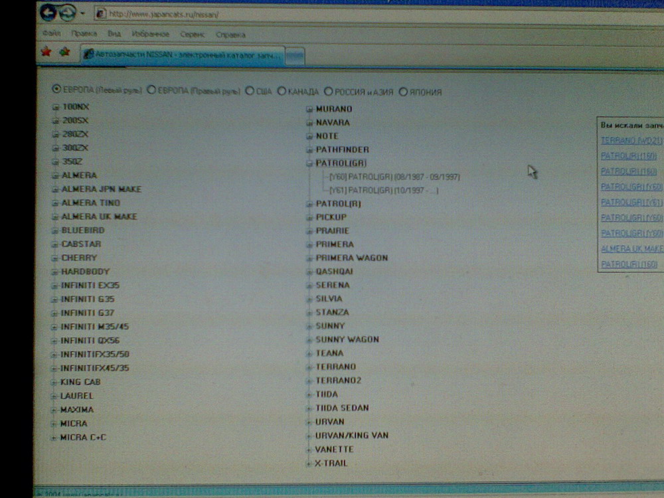Click the INFINITI EX35 model name
Viewport: 664px width, 498px height.
90,286
